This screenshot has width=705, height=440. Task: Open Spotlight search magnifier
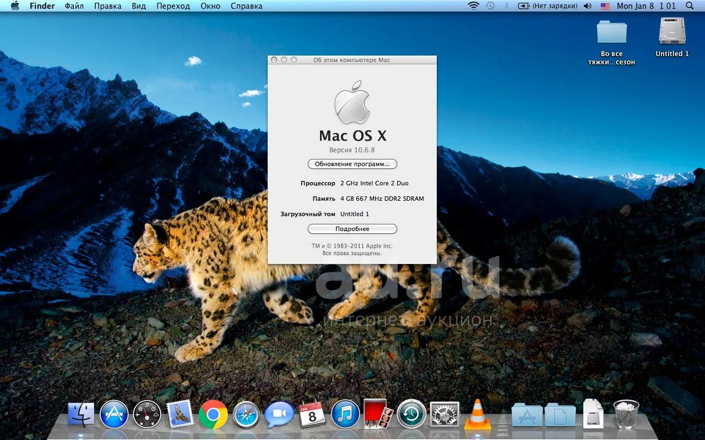coord(690,6)
